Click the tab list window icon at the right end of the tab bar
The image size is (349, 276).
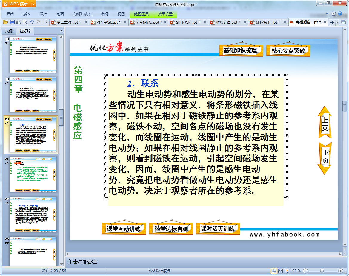pyautogui.click(x=343, y=22)
